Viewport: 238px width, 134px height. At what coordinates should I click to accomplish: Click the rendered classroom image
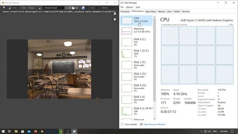[59, 69]
